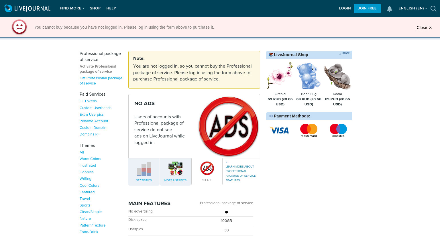Open the Shop menu item

pyautogui.click(x=95, y=8)
